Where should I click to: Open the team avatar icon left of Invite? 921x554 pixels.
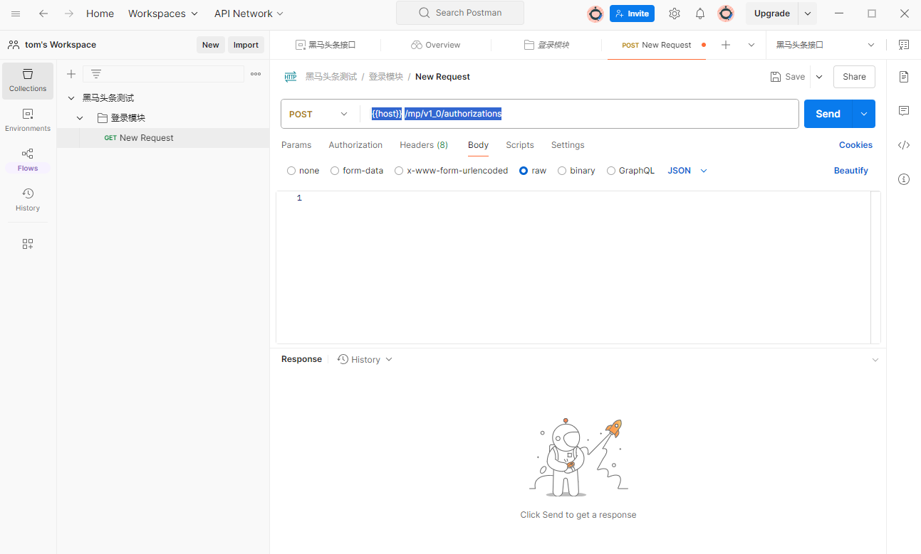(x=595, y=14)
